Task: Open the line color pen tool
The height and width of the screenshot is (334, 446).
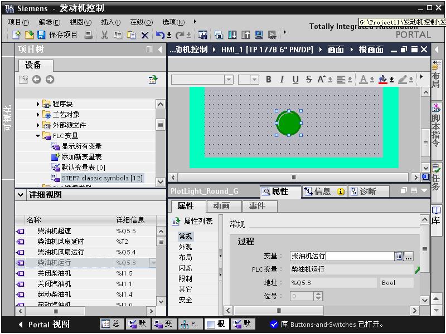Action: pyautogui.click(x=402, y=80)
